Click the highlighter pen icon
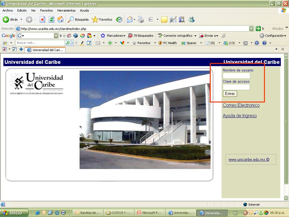 point(82,43)
